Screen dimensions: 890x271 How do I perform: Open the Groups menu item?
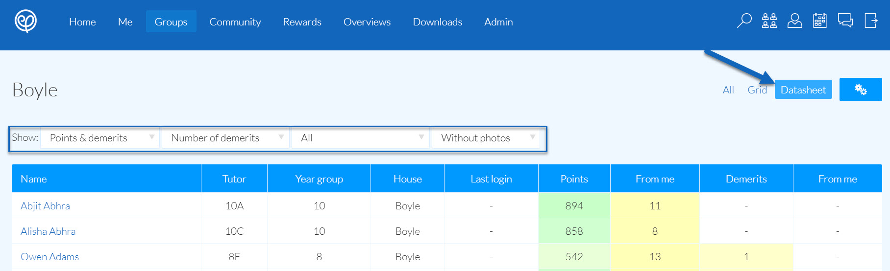point(171,22)
